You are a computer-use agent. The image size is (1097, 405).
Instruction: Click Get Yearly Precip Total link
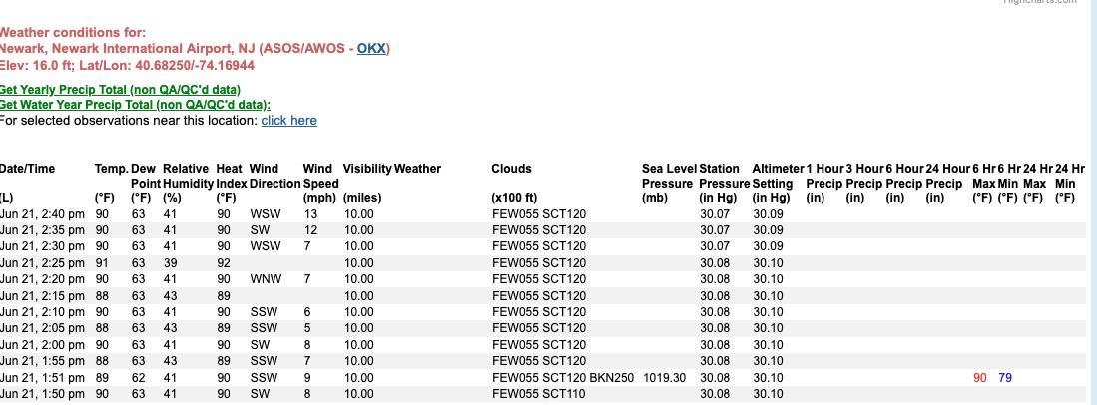120,90
